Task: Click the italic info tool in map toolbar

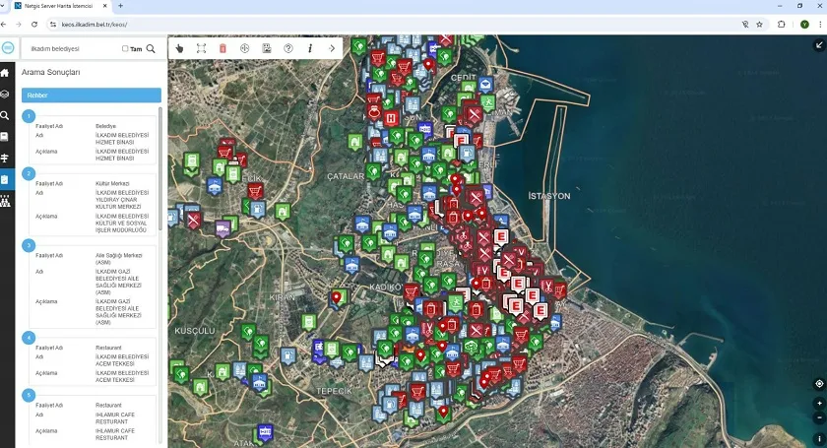Action: point(310,48)
